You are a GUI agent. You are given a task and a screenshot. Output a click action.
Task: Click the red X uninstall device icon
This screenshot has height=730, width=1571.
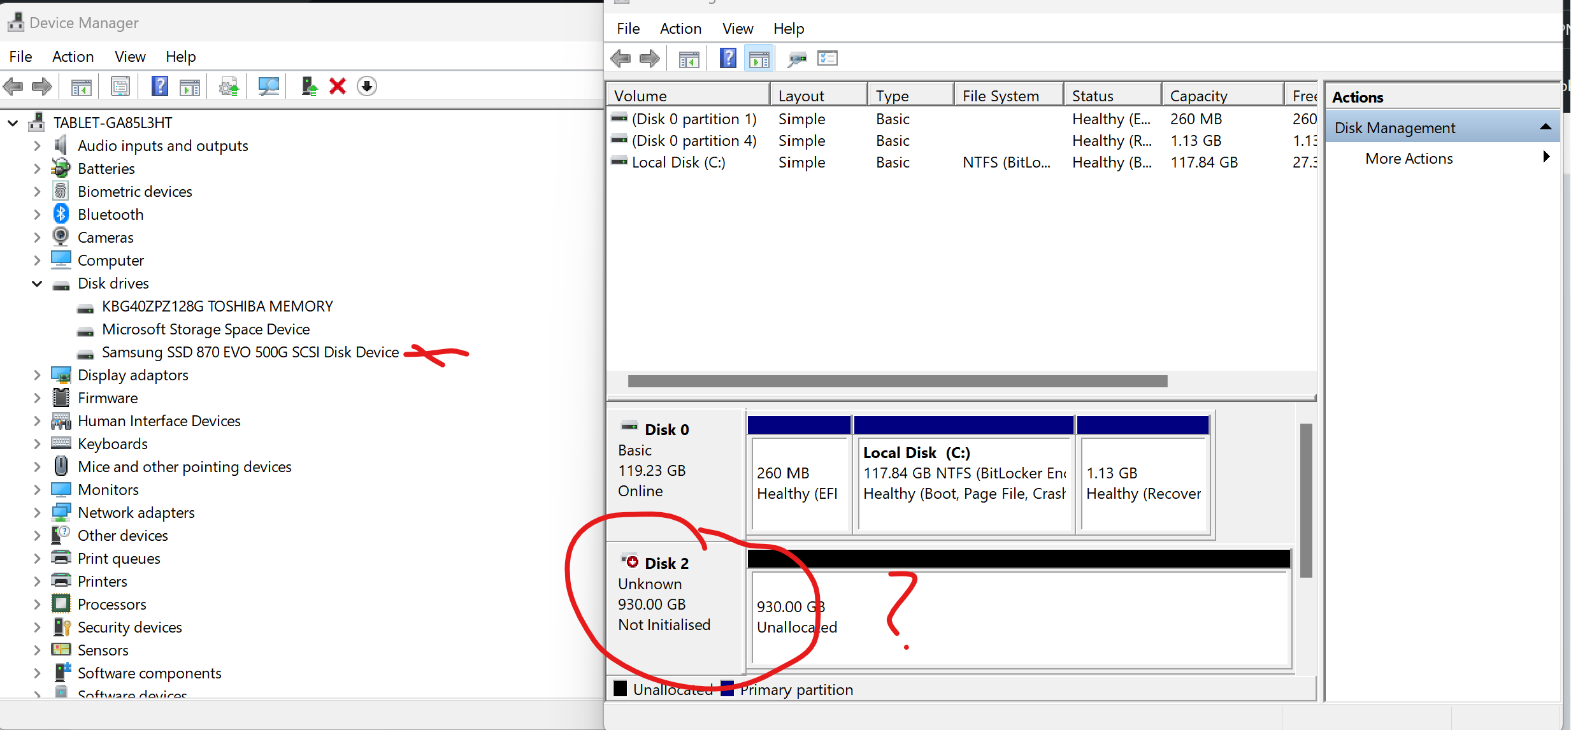point(338,86)
